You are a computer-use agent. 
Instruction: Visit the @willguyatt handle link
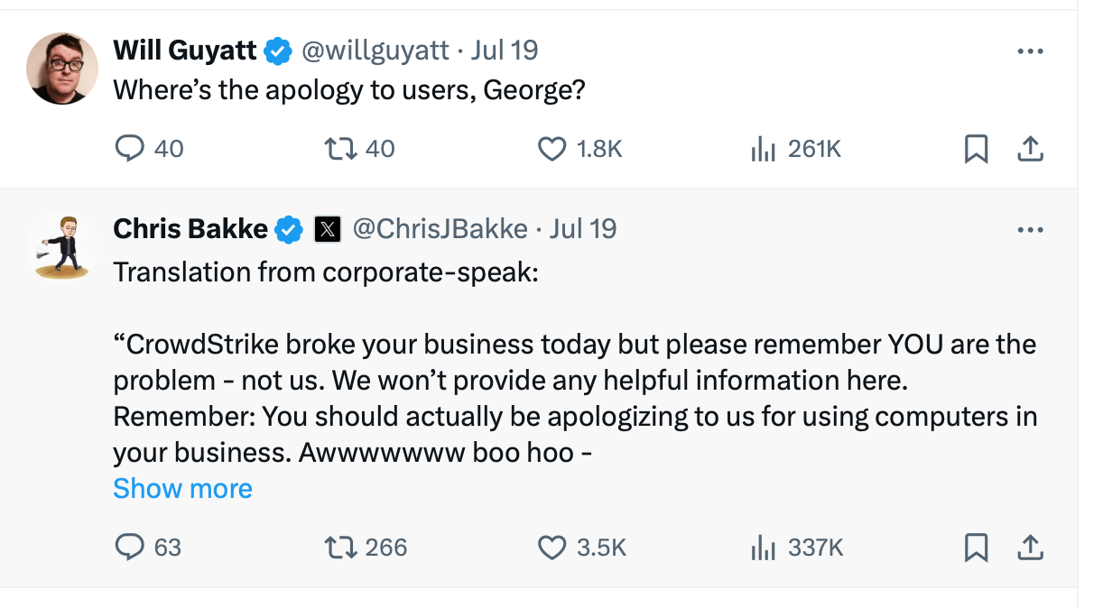[375, 50]
